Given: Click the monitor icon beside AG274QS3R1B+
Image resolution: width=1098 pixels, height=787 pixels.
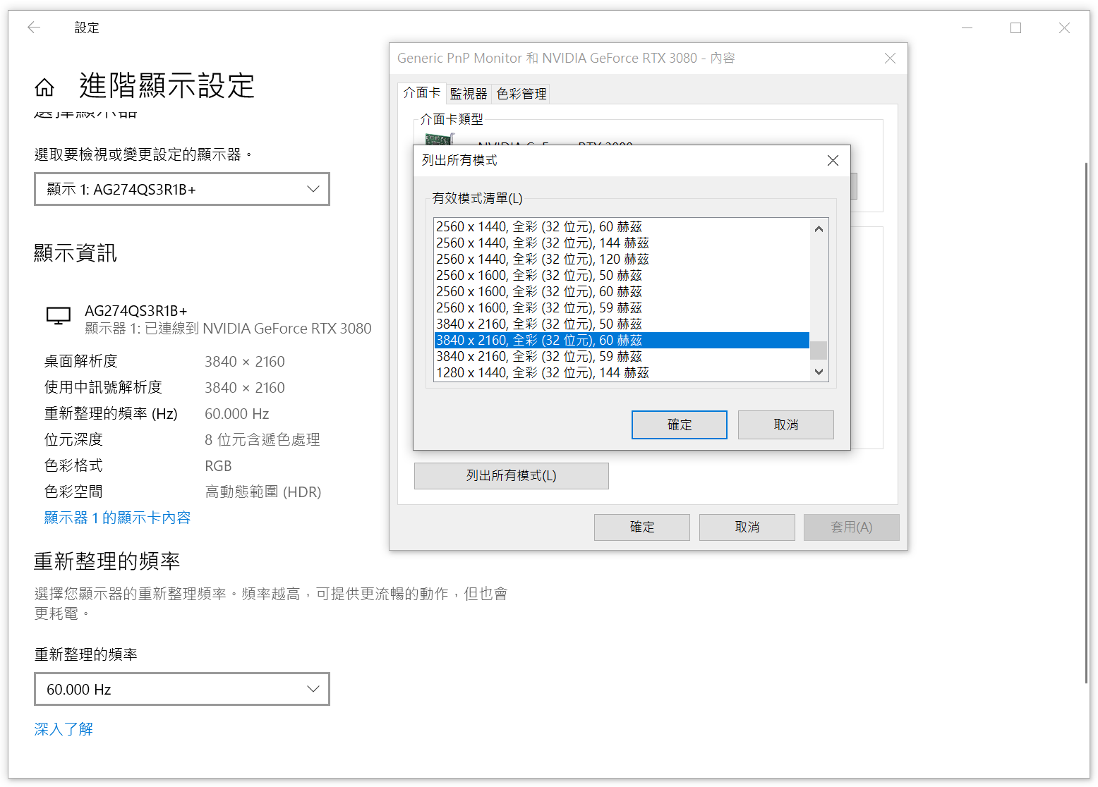Looking at the screenshot, I should click(x=59, y=316).
